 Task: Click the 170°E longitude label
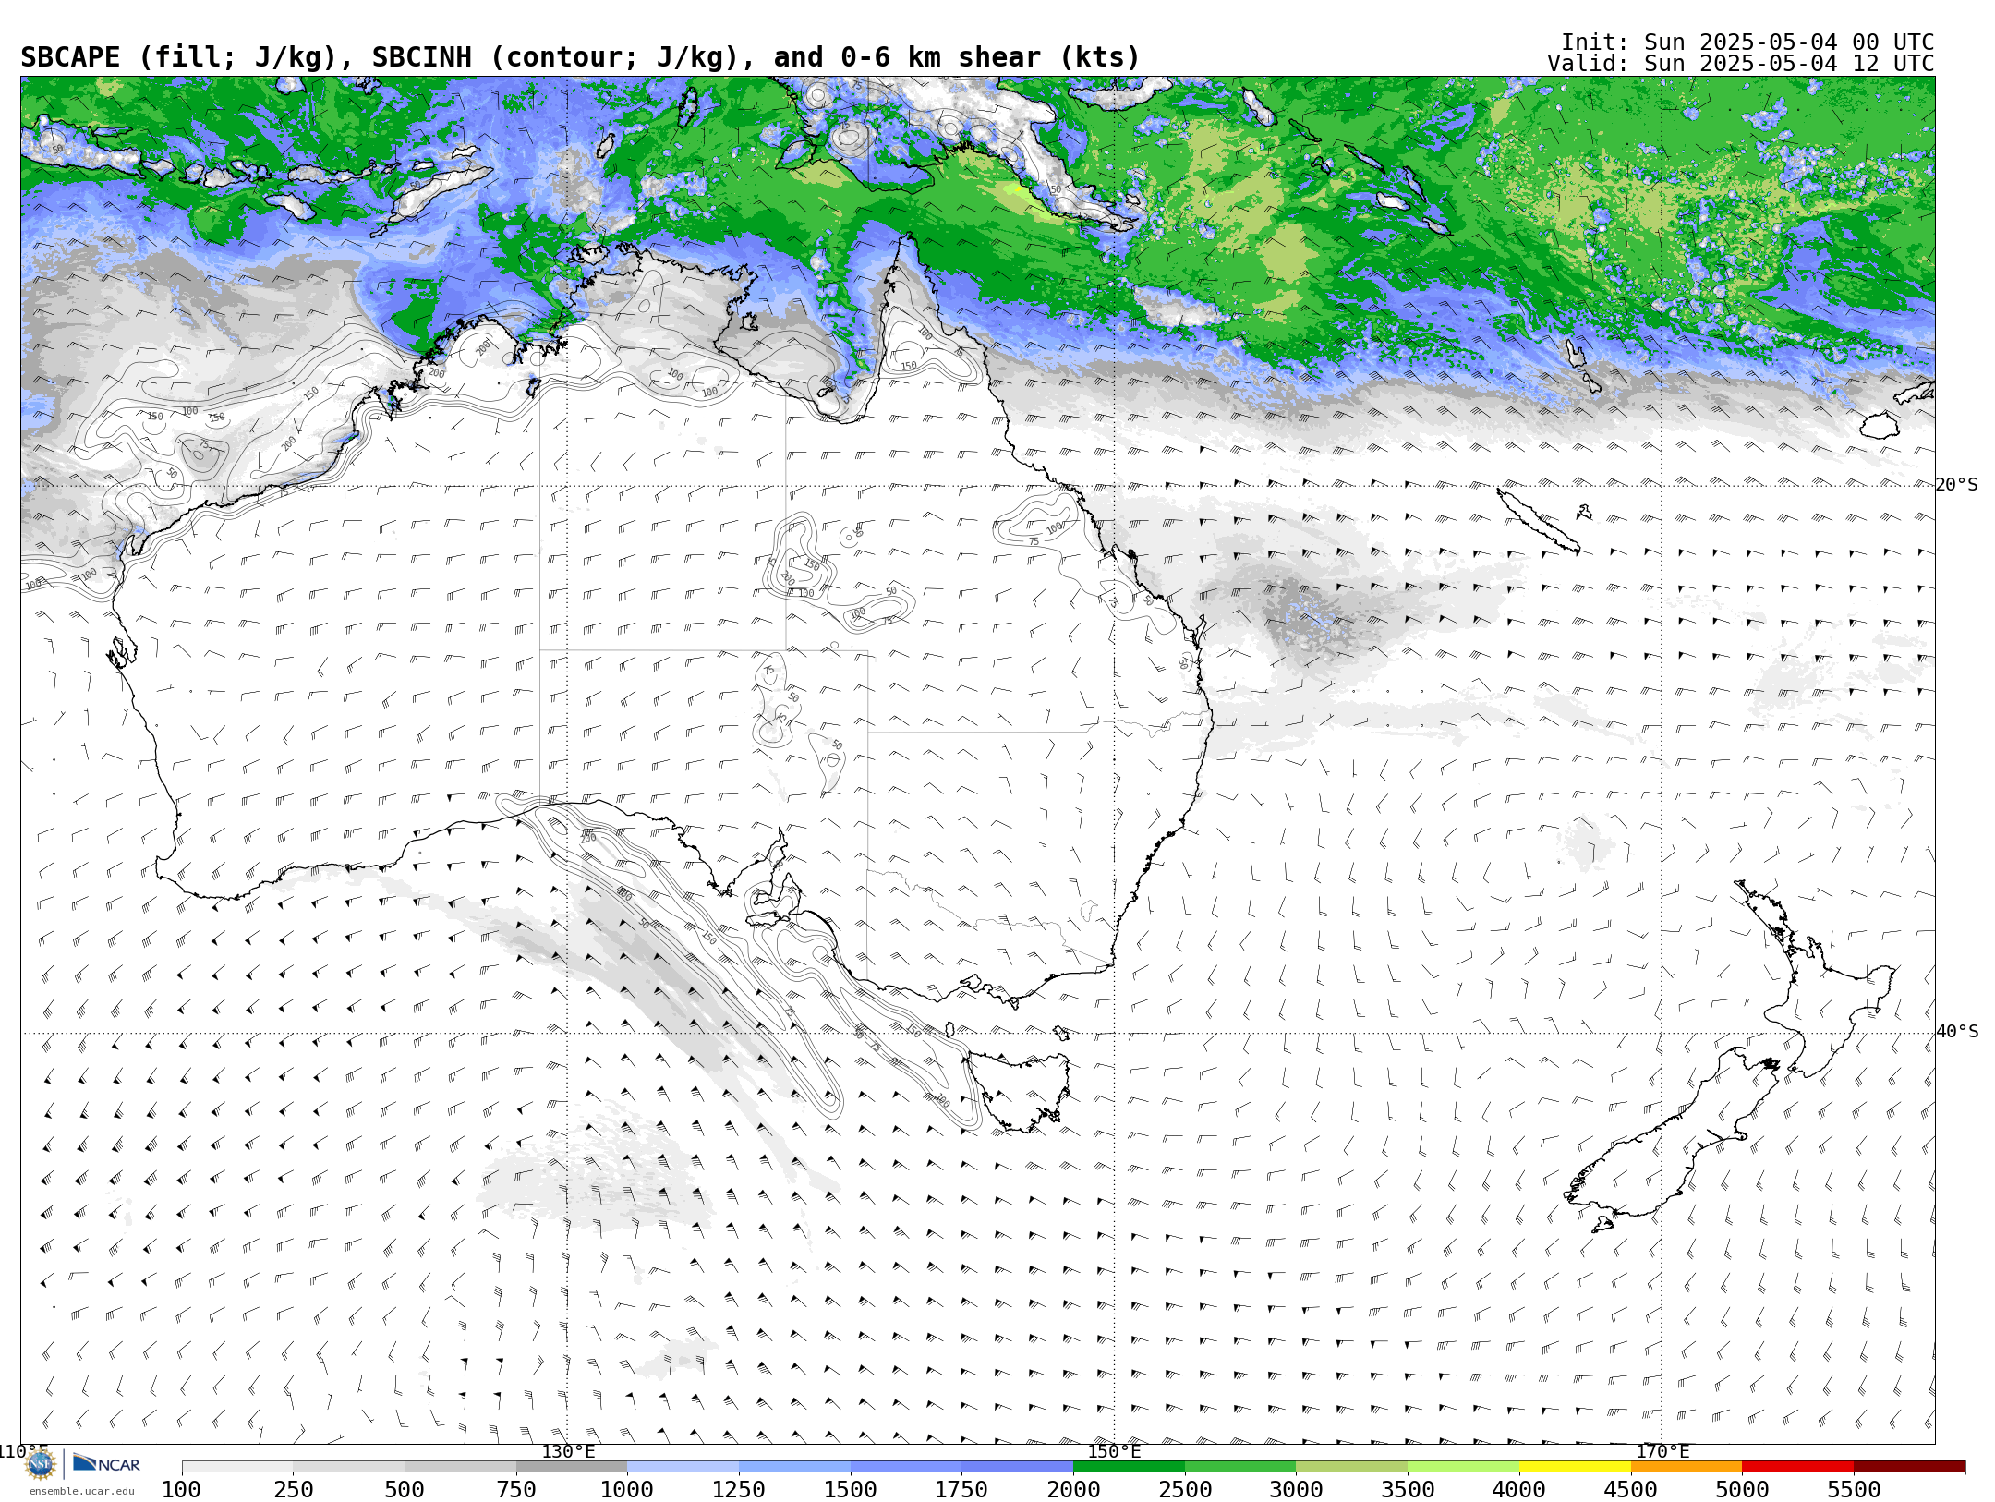click(1662, 1452)
